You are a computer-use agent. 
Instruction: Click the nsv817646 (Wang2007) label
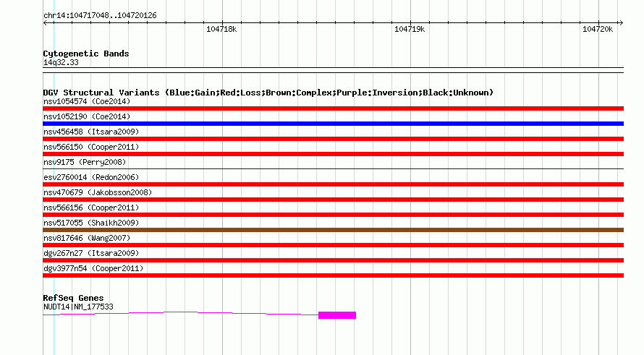[87, 238]
